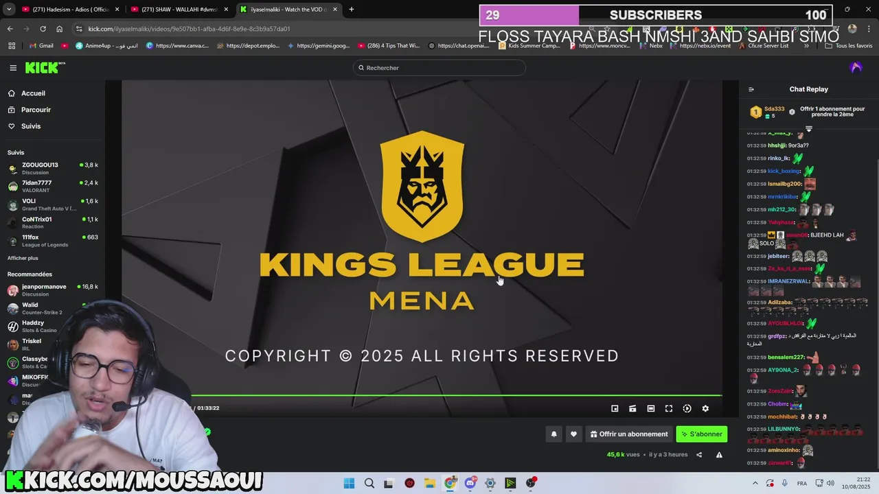This screenshot has height=494, width=879.
Task: Click the share icon below video
Action: click(699, 455)
